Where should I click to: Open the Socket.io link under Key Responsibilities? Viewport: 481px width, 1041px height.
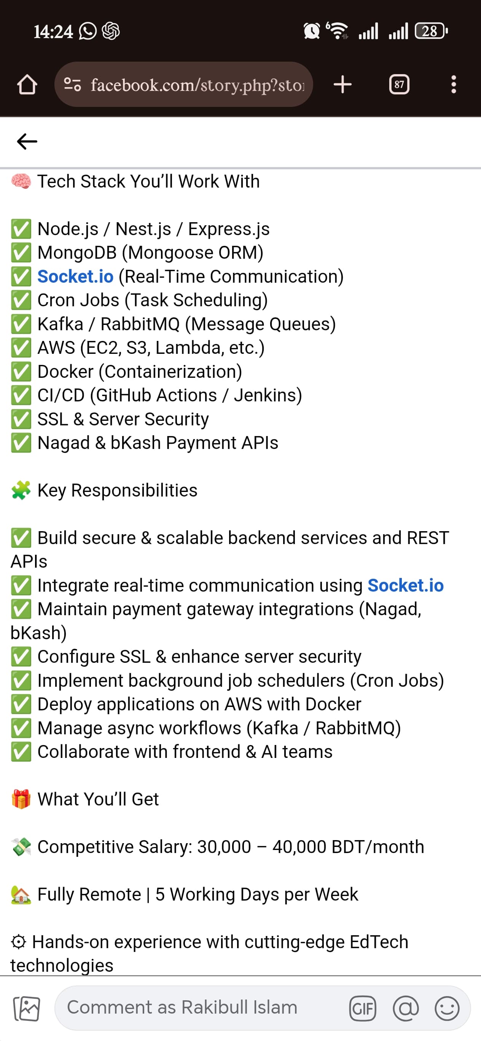click(x=405, y=585)
